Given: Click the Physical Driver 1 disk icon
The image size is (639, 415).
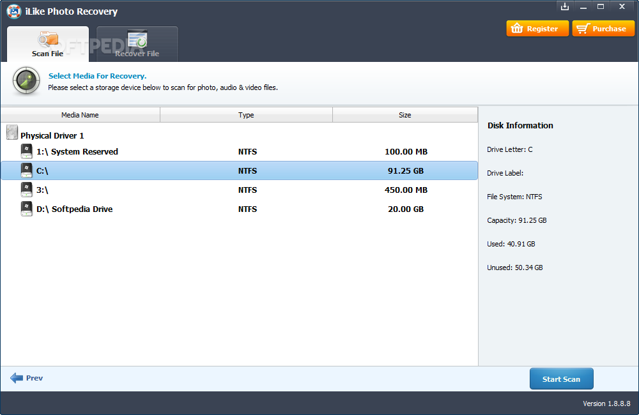Looking at the screenshot, I should pos(12,132).
